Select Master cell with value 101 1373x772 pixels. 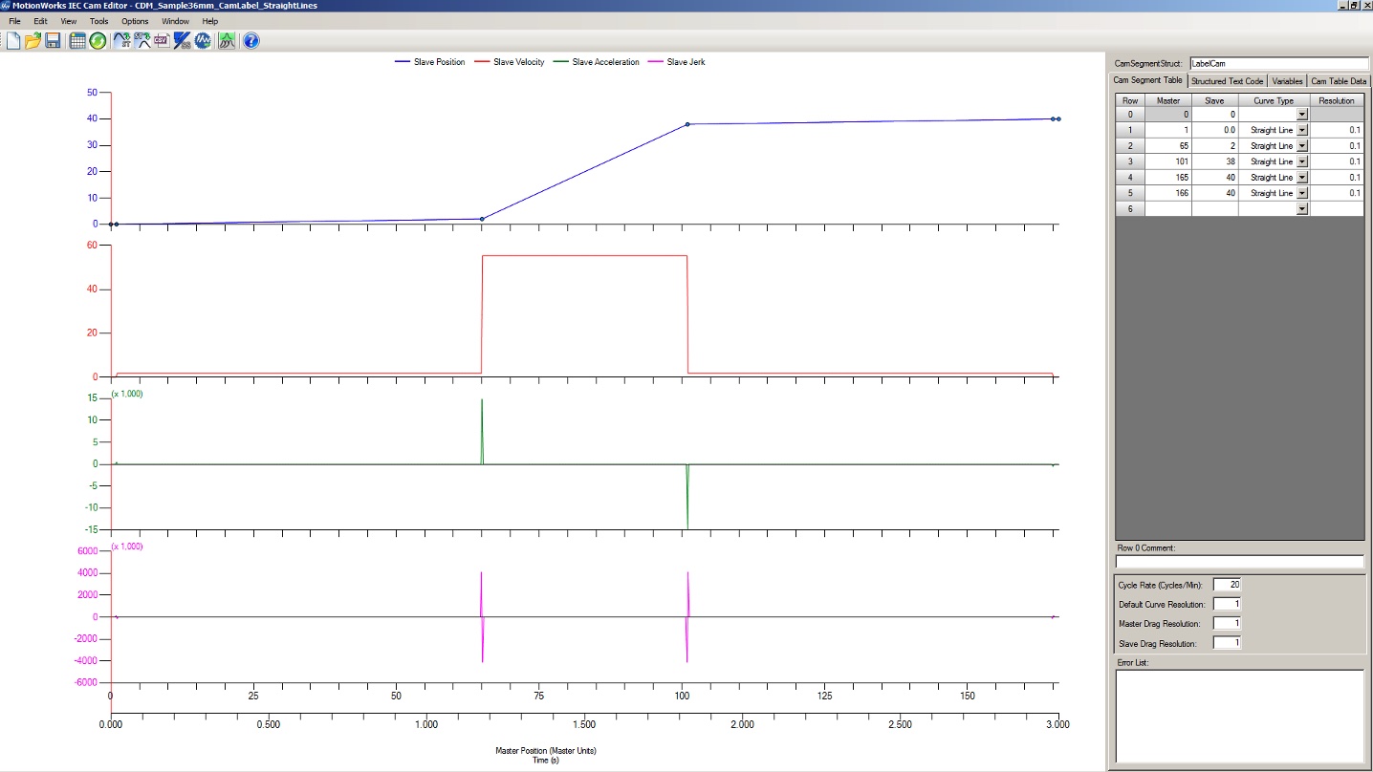click(1167, 161)
